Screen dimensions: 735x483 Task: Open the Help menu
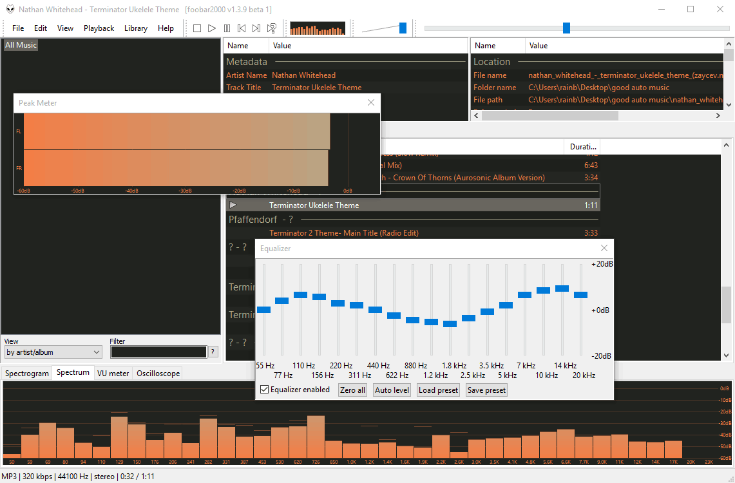coord(166,28)
